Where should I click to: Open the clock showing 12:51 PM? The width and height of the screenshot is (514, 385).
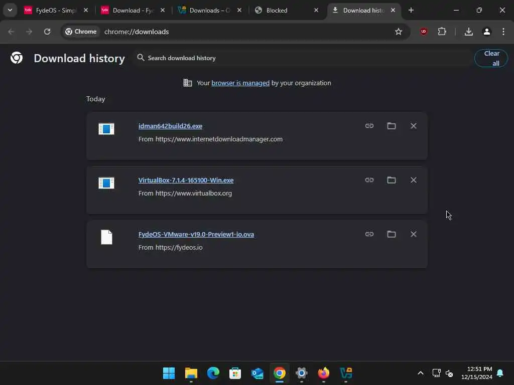(477, 373)
